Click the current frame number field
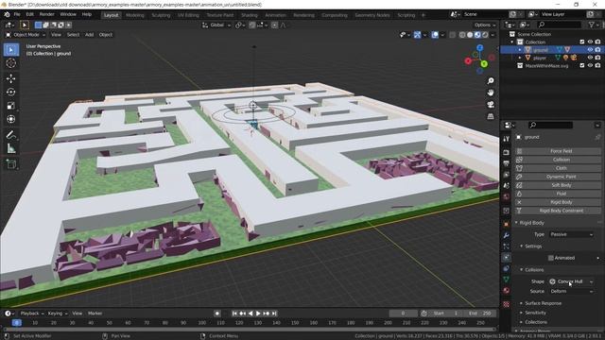This screenshot has height=340, width=605. 404,314
